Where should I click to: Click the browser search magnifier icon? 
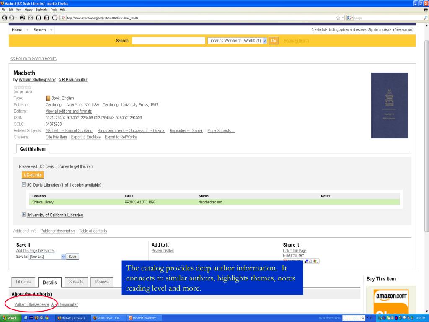click(x=426, y=18)
